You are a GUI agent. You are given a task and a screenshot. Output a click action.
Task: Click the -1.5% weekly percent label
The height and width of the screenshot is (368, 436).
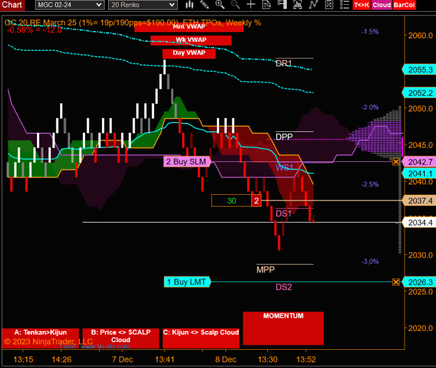click(370, 31)
